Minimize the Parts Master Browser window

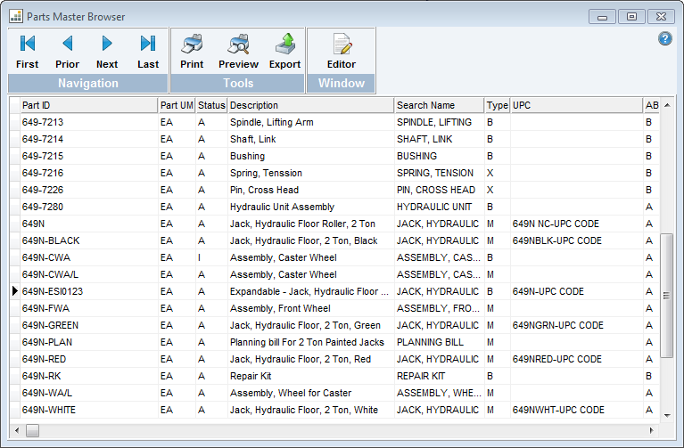click(x=603, y=17)
